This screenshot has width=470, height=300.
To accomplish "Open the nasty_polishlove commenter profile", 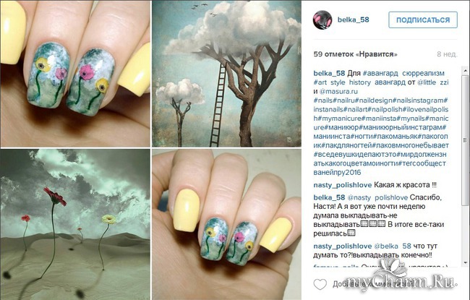I will coord(342,185).
